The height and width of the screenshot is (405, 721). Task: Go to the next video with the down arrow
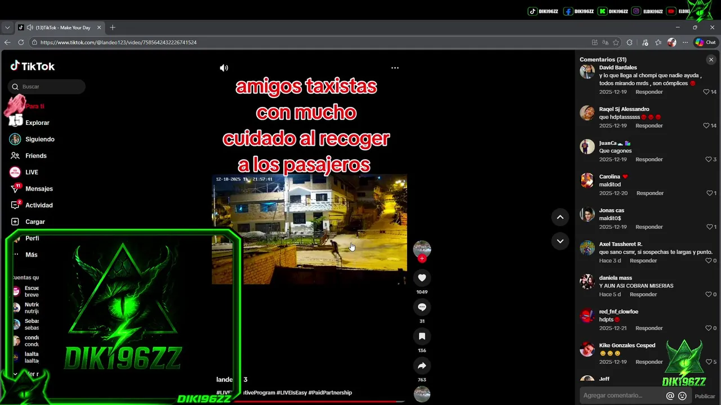click(x=560, y=241)
